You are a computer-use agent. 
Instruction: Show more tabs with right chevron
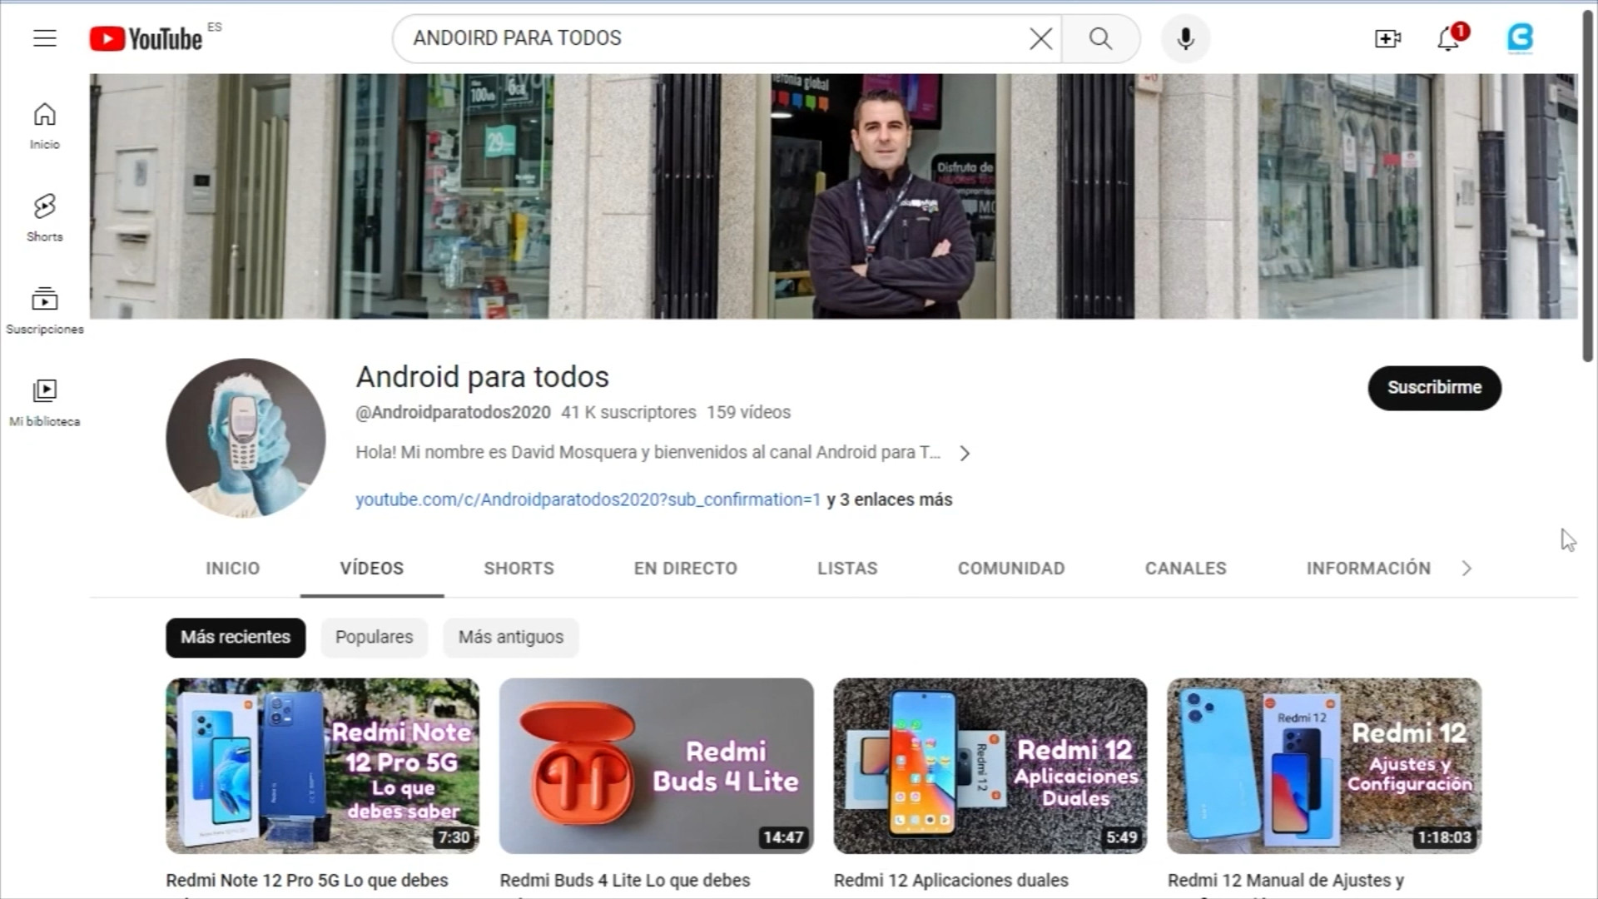click(x=1466, y=568)
